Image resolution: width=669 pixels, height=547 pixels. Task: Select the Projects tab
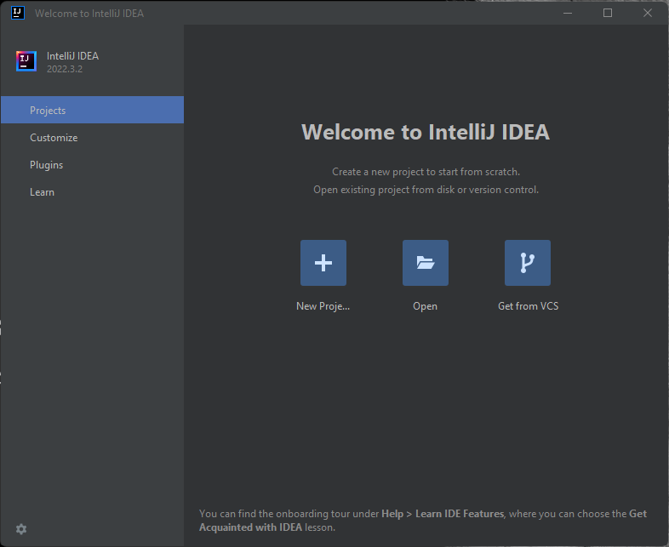(x=92, y=110)
